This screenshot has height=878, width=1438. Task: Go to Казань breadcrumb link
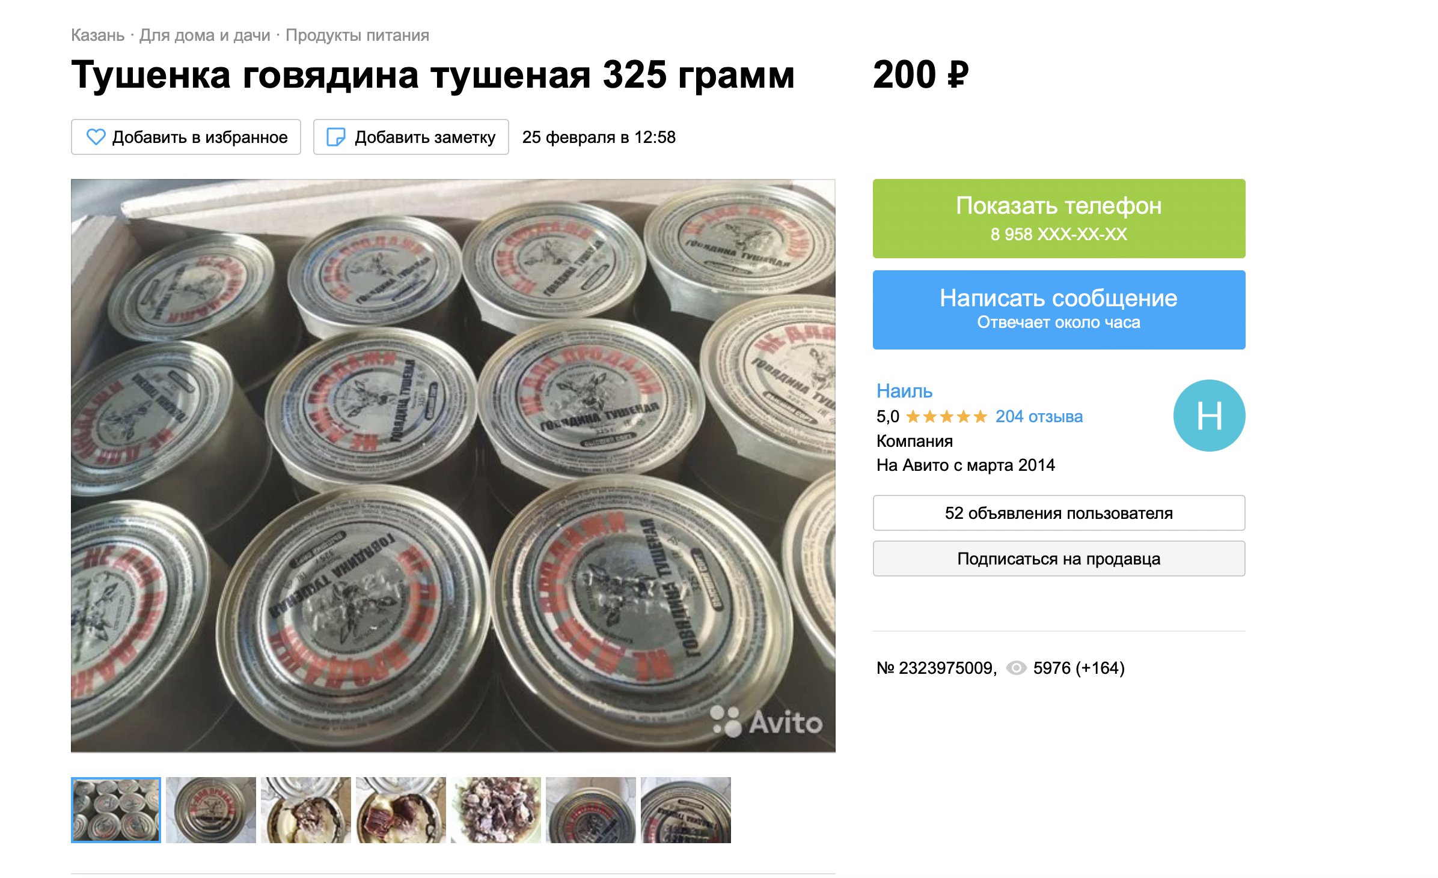click(97, 35)
